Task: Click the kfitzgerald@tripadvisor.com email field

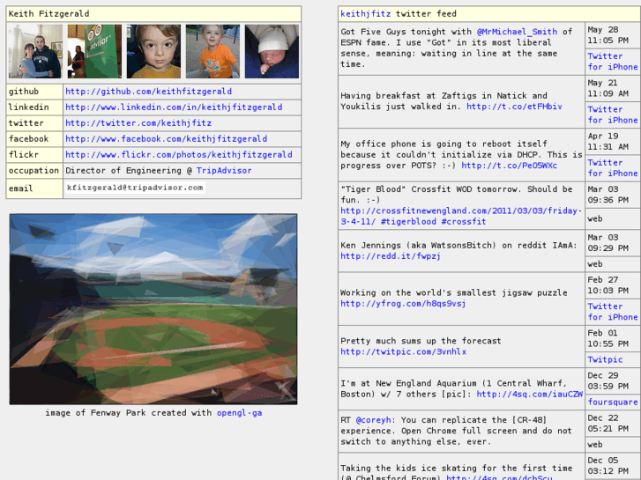Action: click(135, 188)
